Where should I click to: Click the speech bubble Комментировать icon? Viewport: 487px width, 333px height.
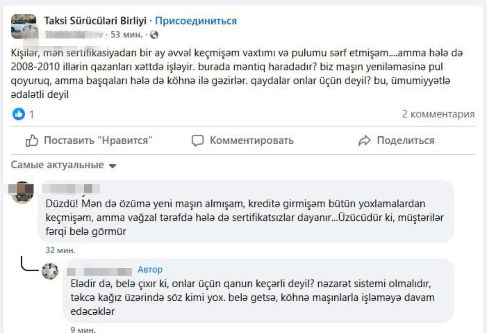coord(197,141)
